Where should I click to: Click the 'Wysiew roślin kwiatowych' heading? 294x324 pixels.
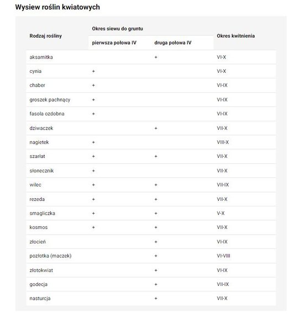57,7
